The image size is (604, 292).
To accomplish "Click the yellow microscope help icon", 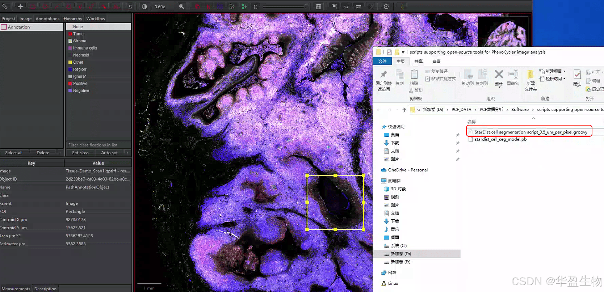I will click(x=402, y=7).
